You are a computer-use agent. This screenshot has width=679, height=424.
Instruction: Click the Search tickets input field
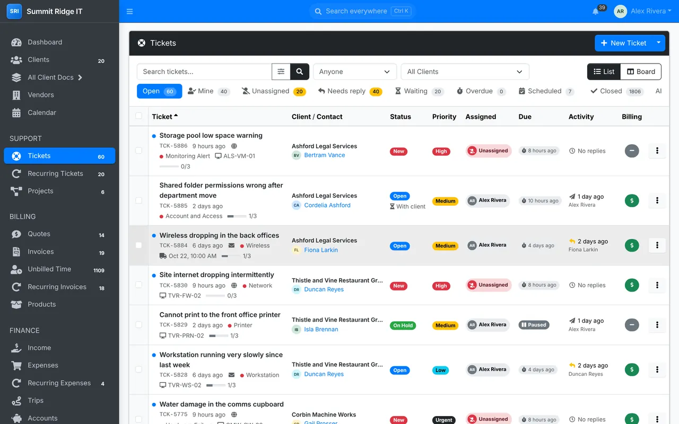click(204, 72)
